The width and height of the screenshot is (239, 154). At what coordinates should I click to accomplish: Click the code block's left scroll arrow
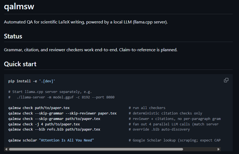tap(6, 149)
